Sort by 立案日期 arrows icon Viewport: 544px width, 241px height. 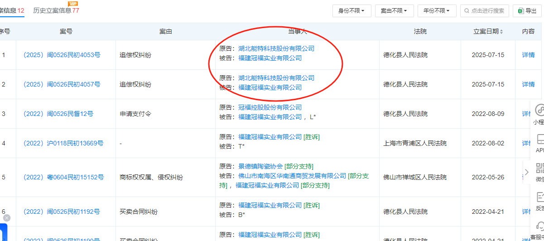point(501,32)
